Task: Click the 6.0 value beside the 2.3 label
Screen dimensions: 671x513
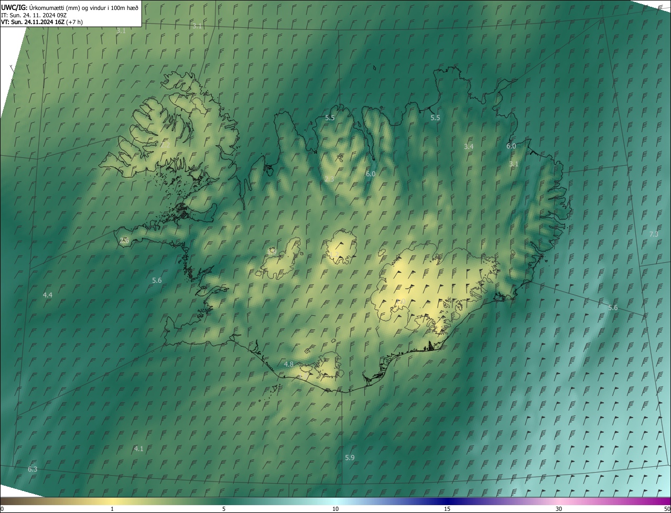Action: [371, 174]
